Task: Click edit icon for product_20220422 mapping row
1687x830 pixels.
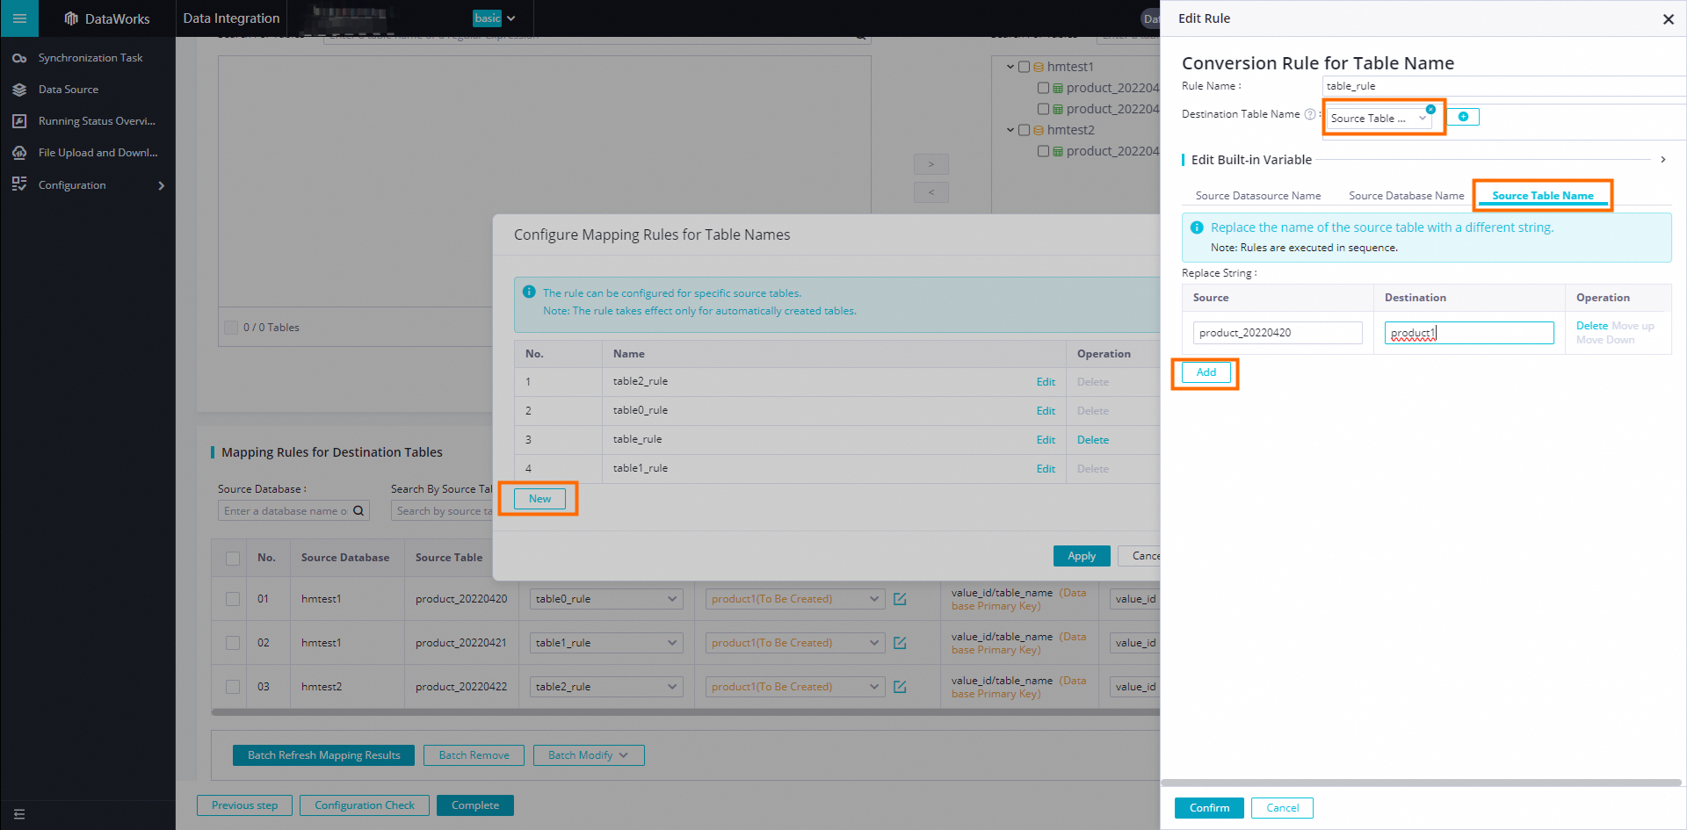Action: click(900, 687)
